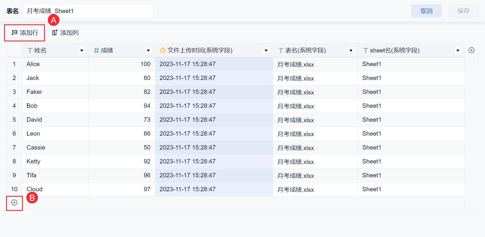Viewport: 485px width, 237px height.
Task: Open the sheet名(系统字段) column dropdown
Action: 458,51
